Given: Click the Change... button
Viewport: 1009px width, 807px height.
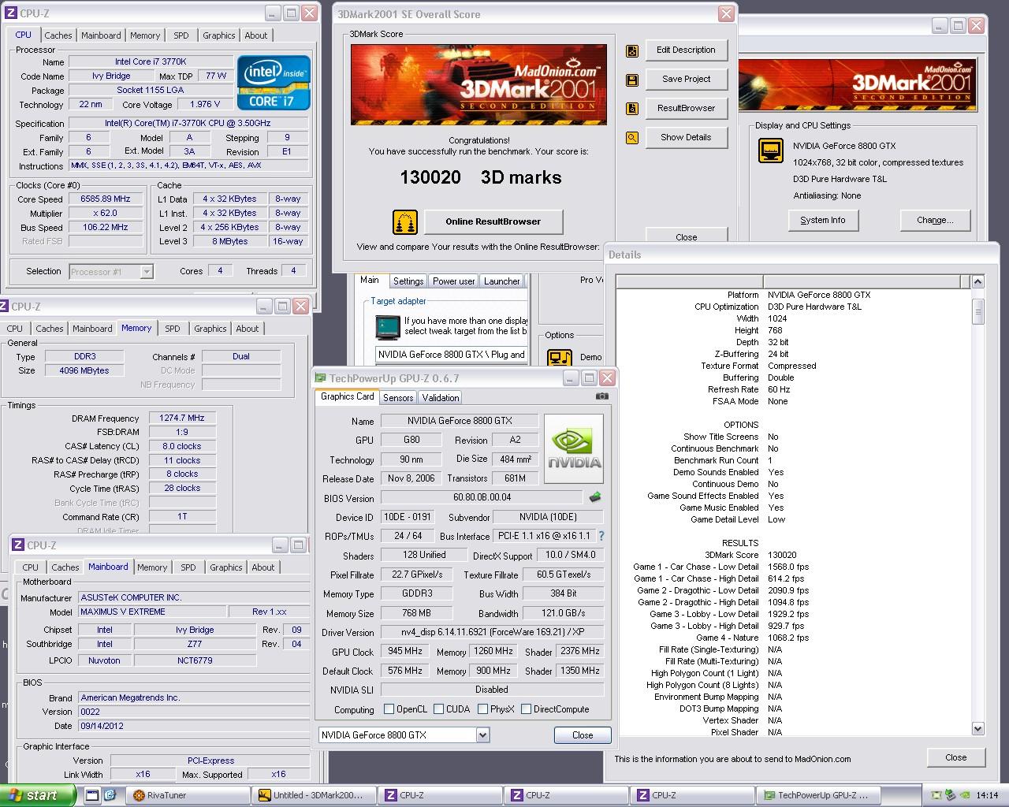Looking at the screenshot, I should [x=935, y=220].
